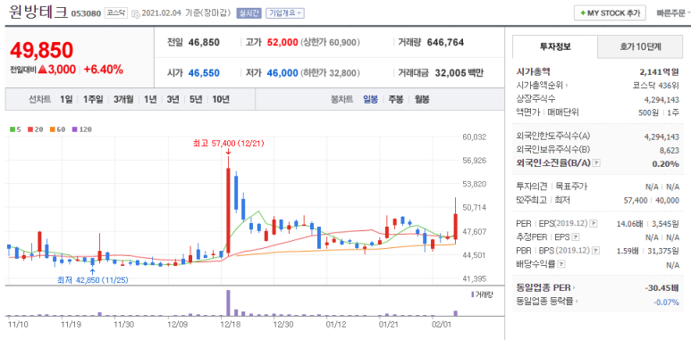Click the 원방테크 stock name heading
This screenshot has height=340, width=691.
[x=38, y=12]
